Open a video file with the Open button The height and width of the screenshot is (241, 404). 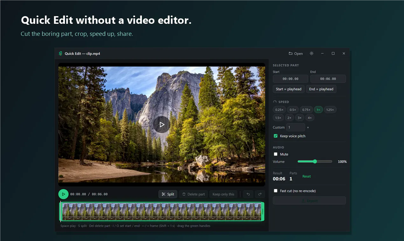296,54
